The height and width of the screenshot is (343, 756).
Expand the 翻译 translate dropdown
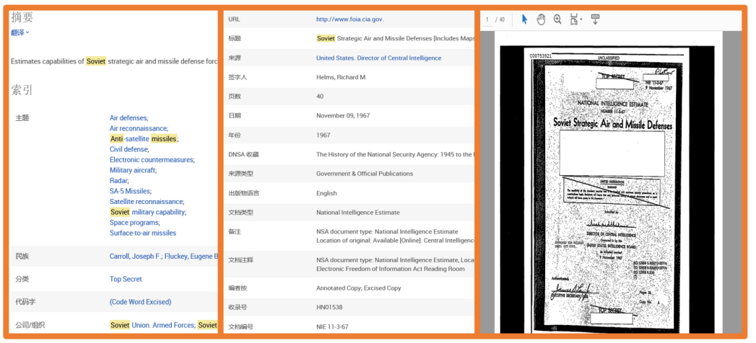(20, 32)
